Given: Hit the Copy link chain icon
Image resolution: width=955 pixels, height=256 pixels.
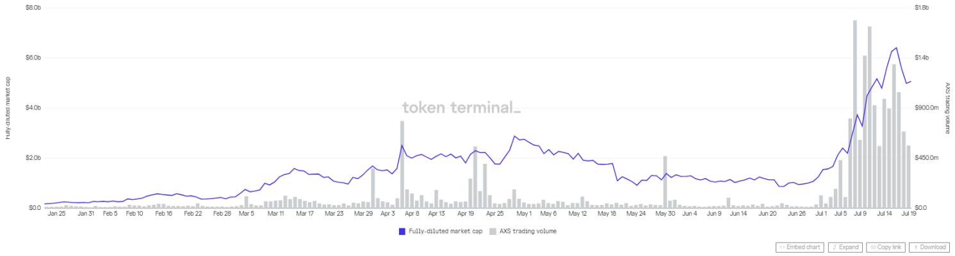Looking at the screenshot, I should click(x=872, y=247).
